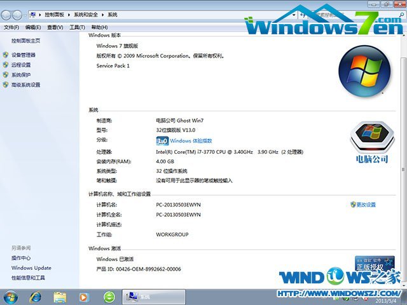The height and width of the screenshot is (305, 407).
Task: Click shield icon beside 高级系统设置
Action: pyautogui.click(x=6, y=85)
